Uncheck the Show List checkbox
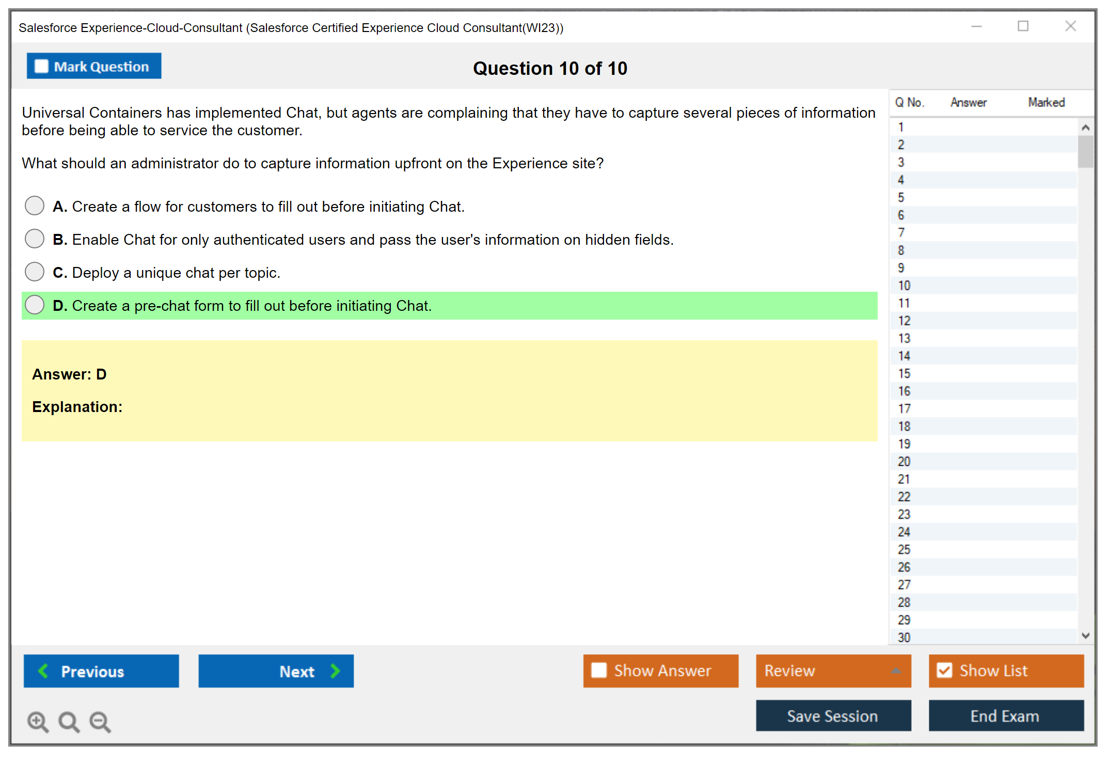The width and height of the screenshot is (1110, 759). pyautogui.click(x=944, y=670)
